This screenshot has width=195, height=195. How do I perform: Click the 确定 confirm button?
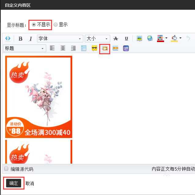point(13,183)
